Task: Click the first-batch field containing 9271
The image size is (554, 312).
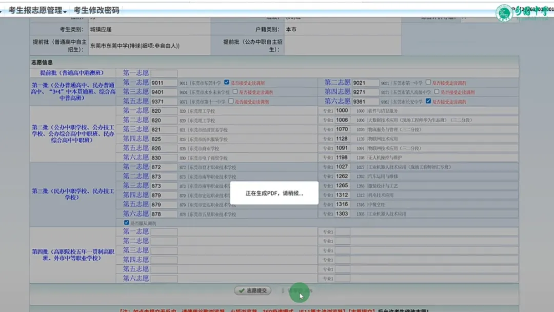Action: tap(366, 92)
